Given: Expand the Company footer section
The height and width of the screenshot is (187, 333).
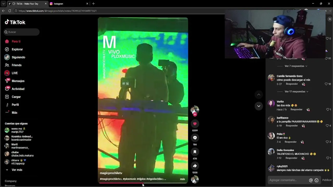Looking at the screenshot, I should point(11,181).
